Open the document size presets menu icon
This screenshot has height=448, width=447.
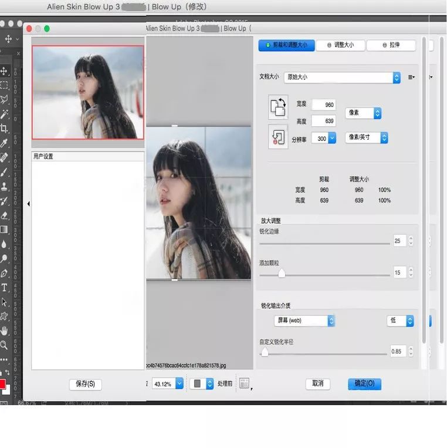411,77
